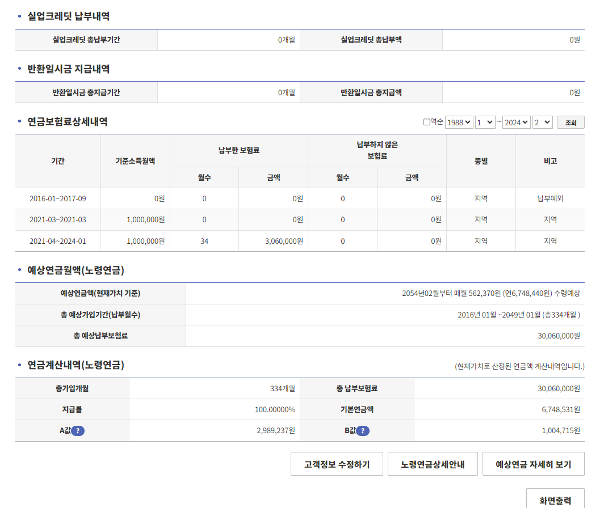Click the 기간 column header
Viewport: 604px width, 508px height.
pyautogui.click(x=58, y=161)
